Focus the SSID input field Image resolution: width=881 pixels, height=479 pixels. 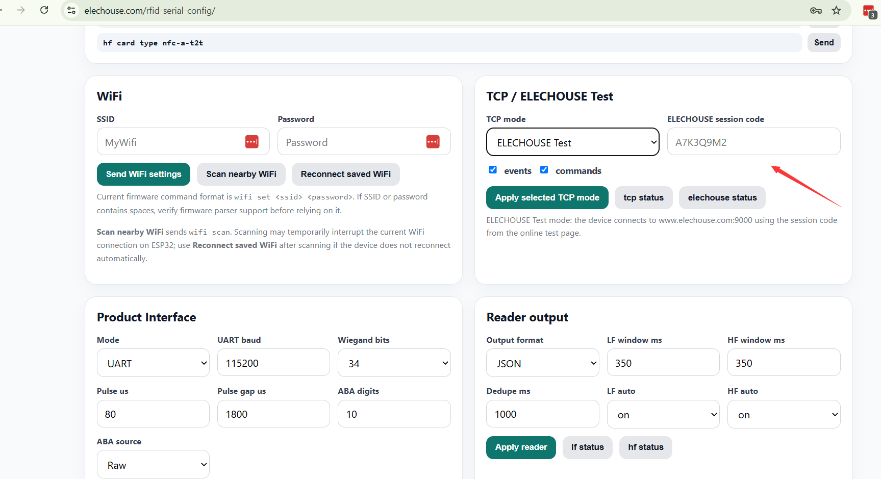click(x=183, y=141)
